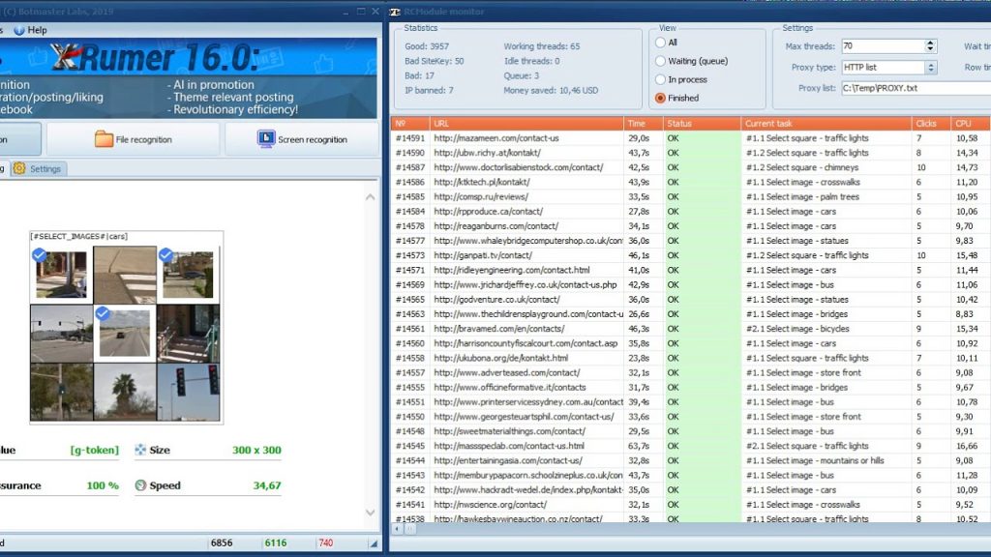991x557 pixels.
Task: Uncheck the center road captcha tile checkmark
Action: tap(103, 312)
